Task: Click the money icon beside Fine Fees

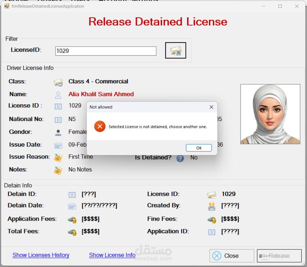Action: pos(212,220)
